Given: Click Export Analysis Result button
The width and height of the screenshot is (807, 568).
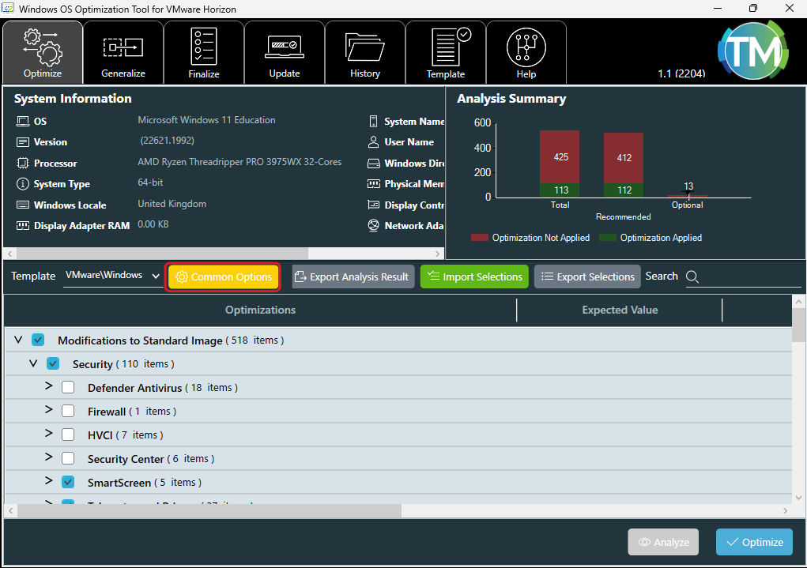Looking at the screenshot, I should (x=353, y=276).
